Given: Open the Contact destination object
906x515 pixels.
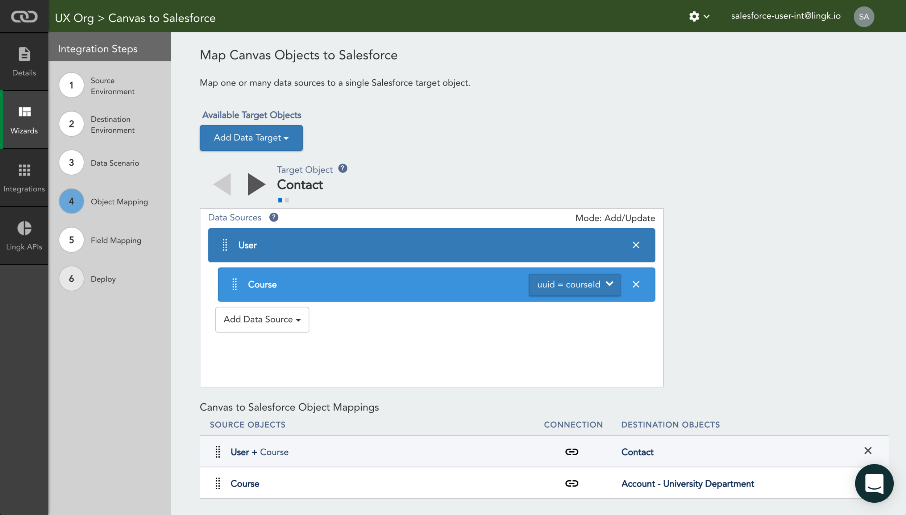Looking at the screenshot, I should click(637, 452).
